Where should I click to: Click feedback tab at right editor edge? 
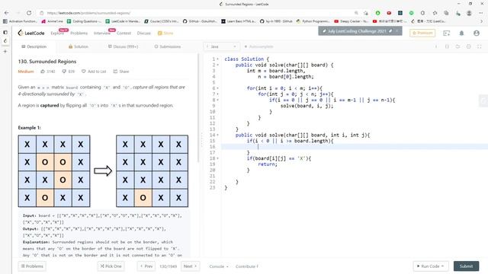(483, 100)
